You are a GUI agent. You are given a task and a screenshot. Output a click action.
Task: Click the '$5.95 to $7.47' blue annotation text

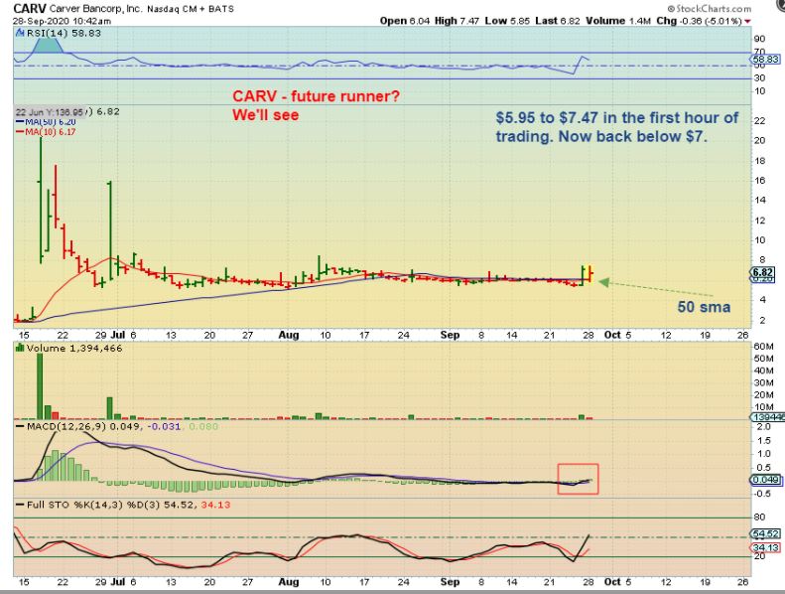tap(617, 127)
